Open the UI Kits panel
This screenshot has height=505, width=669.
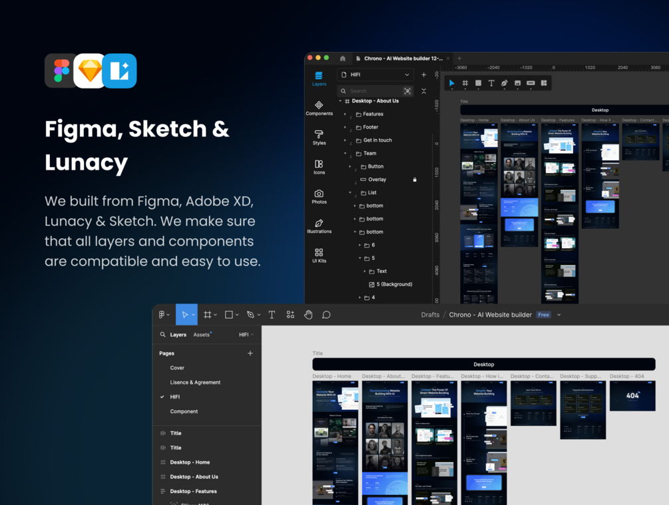pos(319,255)
